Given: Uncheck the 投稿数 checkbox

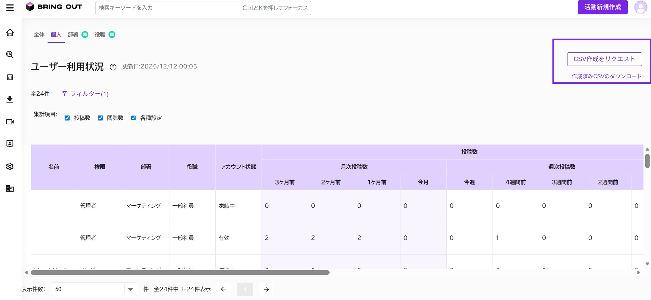Looking at the screenshot, I should (x=67, y=118).
